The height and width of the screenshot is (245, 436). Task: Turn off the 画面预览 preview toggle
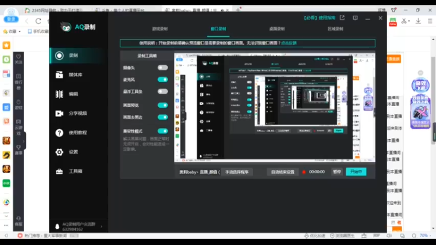point(162,105)
